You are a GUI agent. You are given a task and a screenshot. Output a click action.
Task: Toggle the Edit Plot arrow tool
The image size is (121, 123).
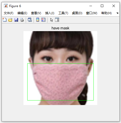[52, 20]
